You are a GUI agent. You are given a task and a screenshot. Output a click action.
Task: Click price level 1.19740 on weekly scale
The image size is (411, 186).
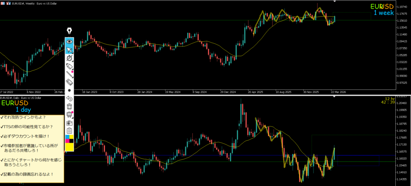(x=402, y=7)
